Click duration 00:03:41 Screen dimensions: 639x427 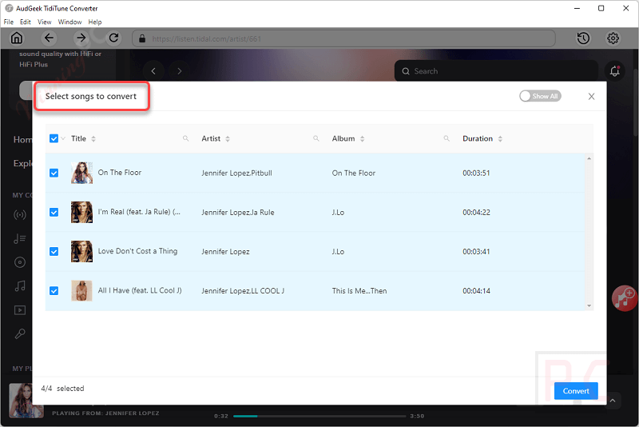(476, 251)
